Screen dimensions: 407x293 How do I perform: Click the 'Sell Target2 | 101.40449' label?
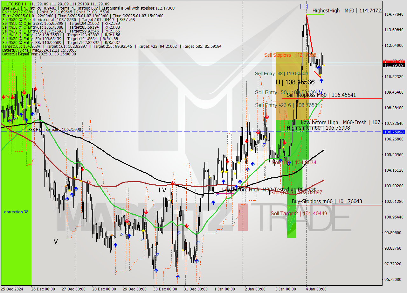(299, 214)
